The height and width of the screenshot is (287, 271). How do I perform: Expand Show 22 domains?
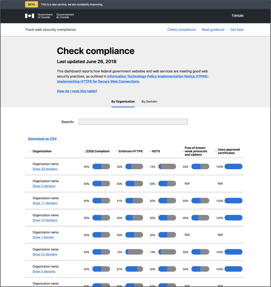45,254
